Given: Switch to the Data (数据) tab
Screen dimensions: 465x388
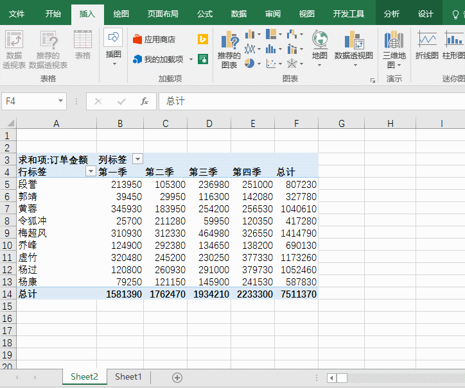Looking at the screenshot, I should (x=239, y=14).
